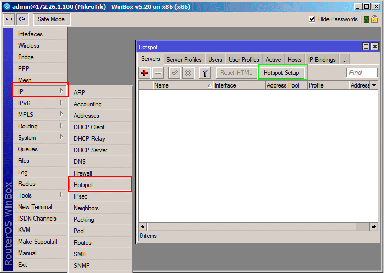Expand more tabs with the ellipsis
This screenshot has width=384, height=273.
[344, 60]
